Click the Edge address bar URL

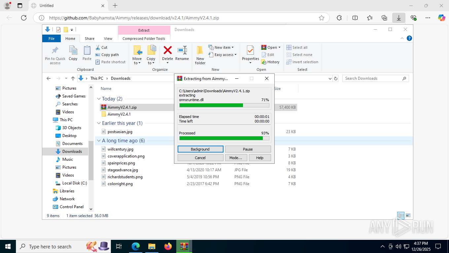134,18
